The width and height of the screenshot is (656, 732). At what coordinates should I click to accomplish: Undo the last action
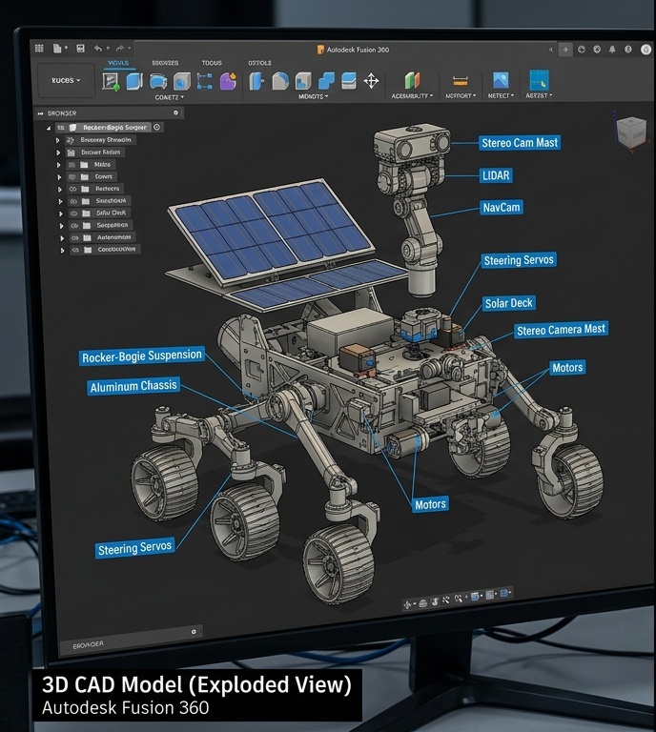pyautogui.click(x=97, y=48)
